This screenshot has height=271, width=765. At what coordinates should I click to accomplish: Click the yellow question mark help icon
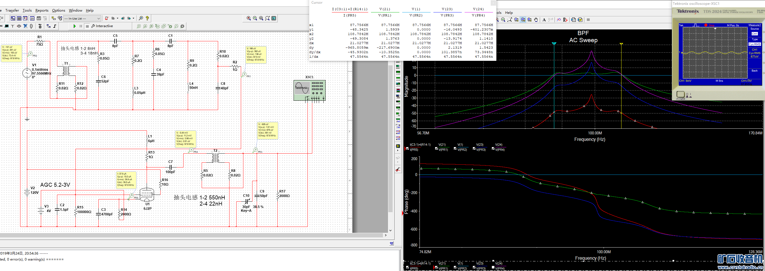[x=147, y=18]
